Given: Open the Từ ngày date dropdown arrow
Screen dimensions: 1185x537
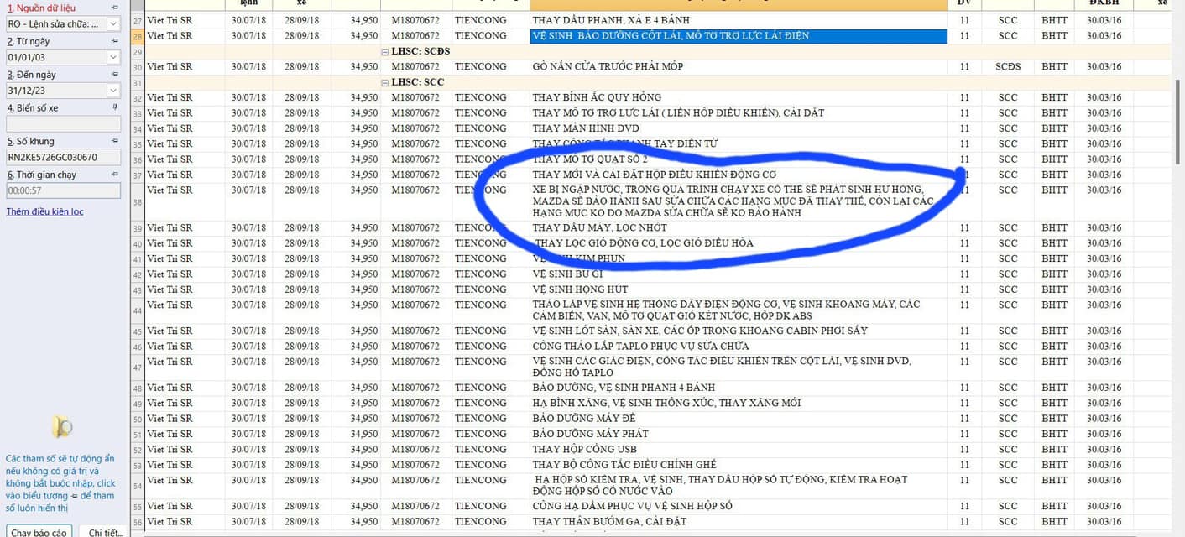Looking at the screenshot, I should (114, 57).
